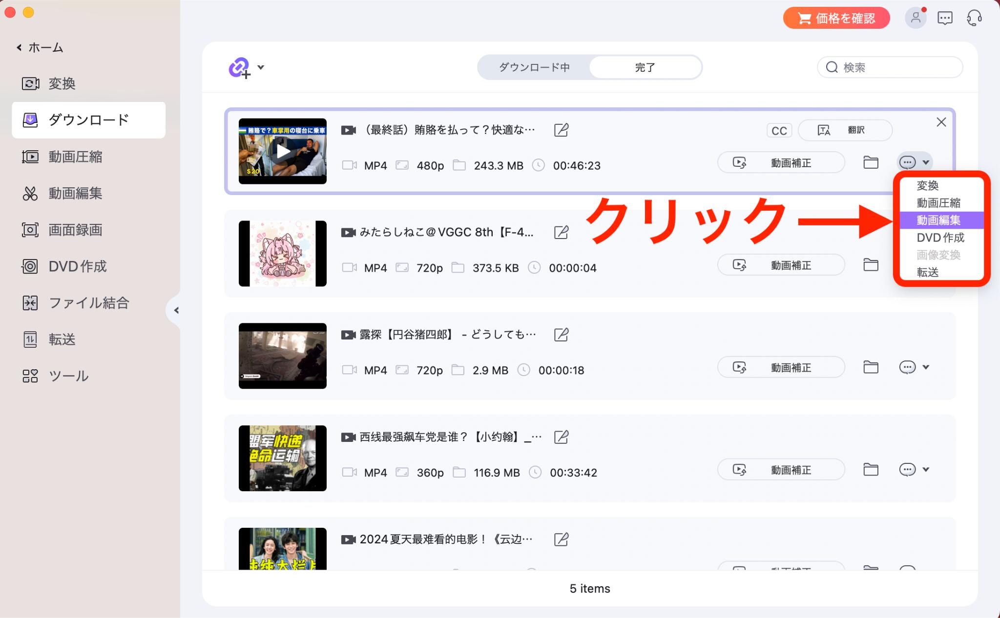Click the 翻訳 translate button
1000x618 pixels.
(845, 130)
